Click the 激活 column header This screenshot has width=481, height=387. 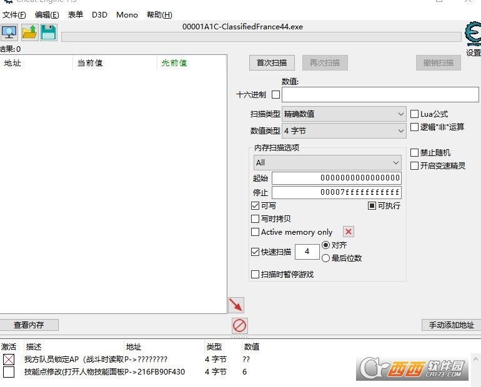coord(9,347)
